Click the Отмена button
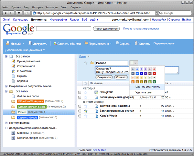This screenshot has width=194, height=156. 121,77
